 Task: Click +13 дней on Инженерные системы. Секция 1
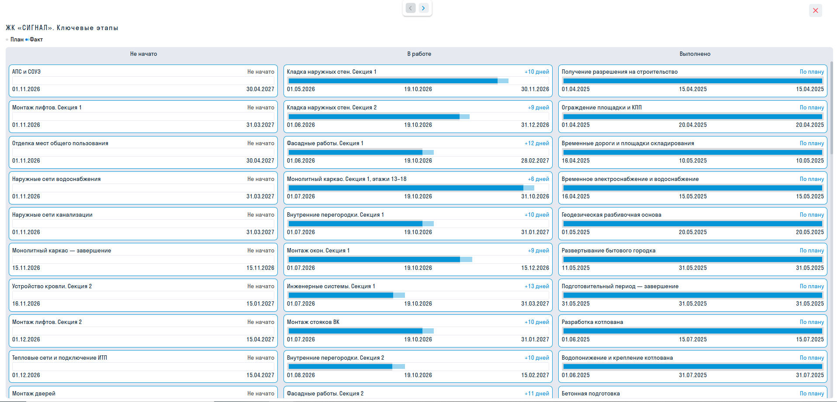[x=537, y=286]
